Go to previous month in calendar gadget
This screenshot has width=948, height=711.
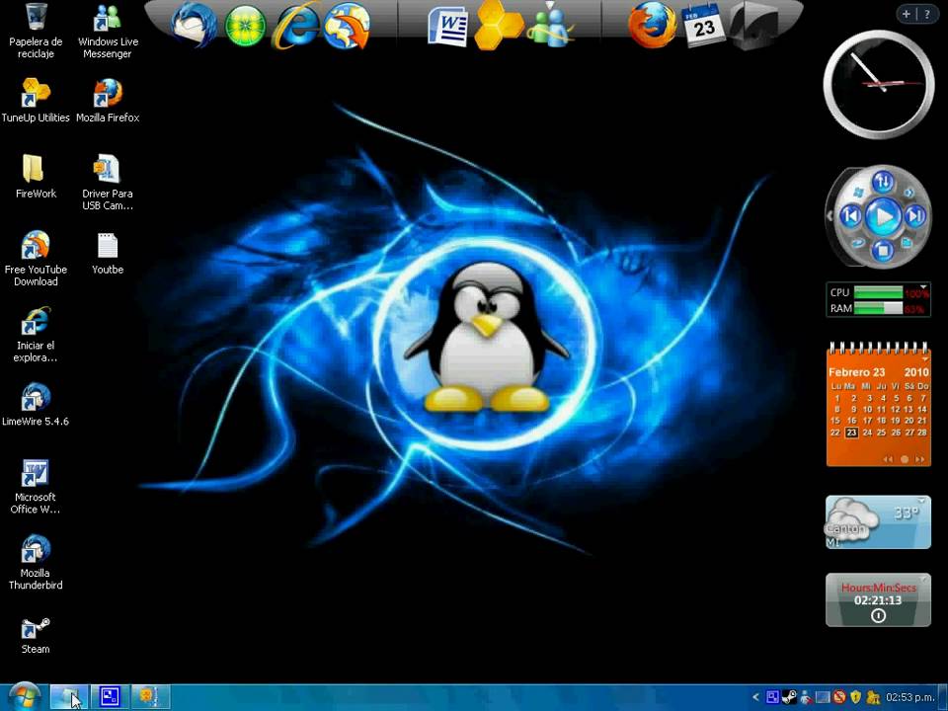888,459
